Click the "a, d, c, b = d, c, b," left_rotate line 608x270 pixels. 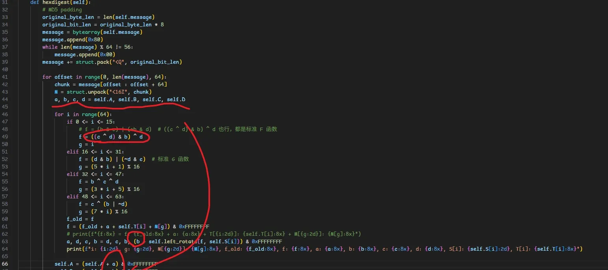coord(175,241)
